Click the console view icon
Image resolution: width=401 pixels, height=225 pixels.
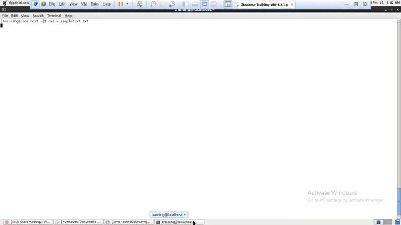[227, 4]
